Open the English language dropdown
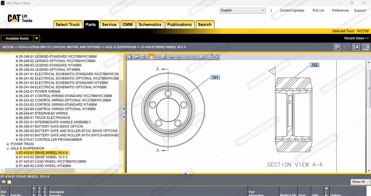The width and height of the screenshot is (371, 196). (x=242, y=11)
